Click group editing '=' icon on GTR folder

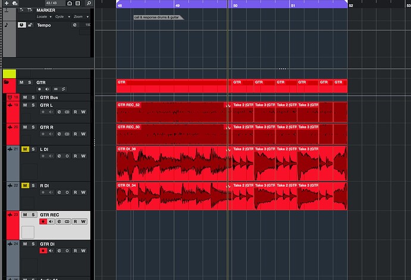point(55,89)
